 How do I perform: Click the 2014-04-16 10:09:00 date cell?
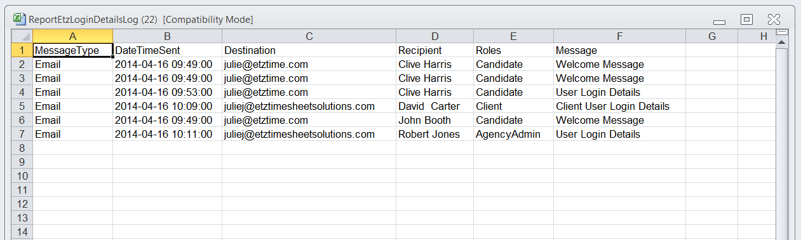pos(167,106)
